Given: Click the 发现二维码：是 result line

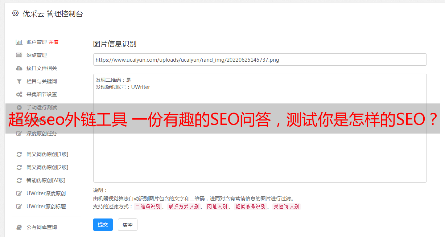Looking at the screenshot, I should (x=114, y=80).
